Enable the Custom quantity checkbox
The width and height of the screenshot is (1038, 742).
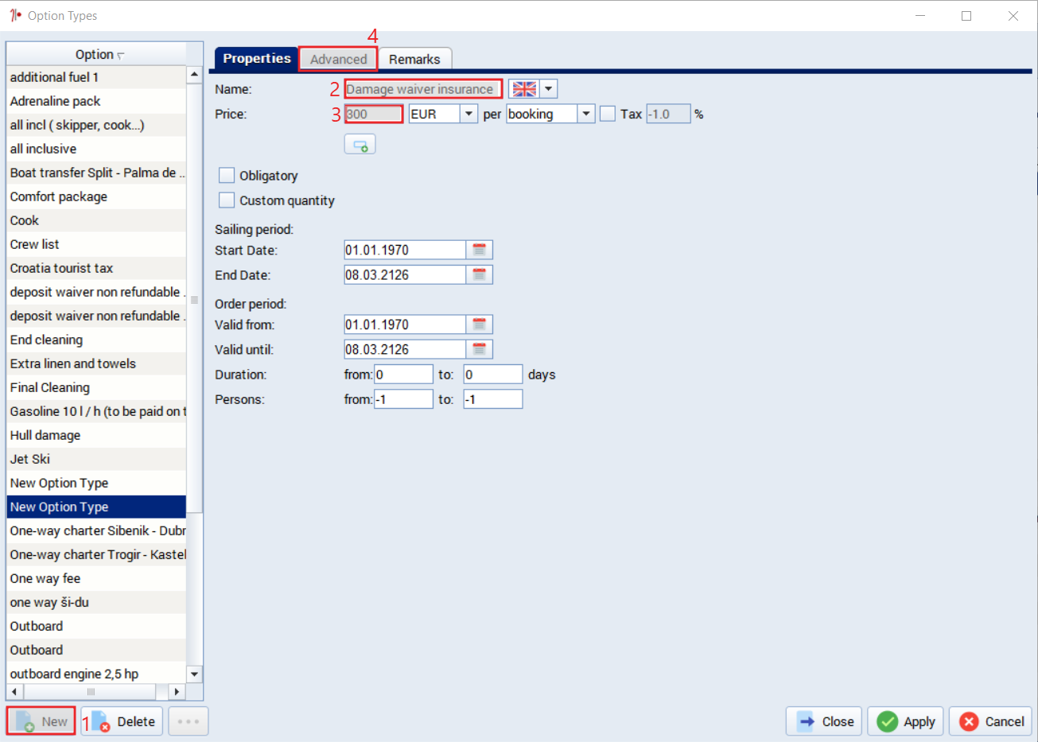click(227, 200)
